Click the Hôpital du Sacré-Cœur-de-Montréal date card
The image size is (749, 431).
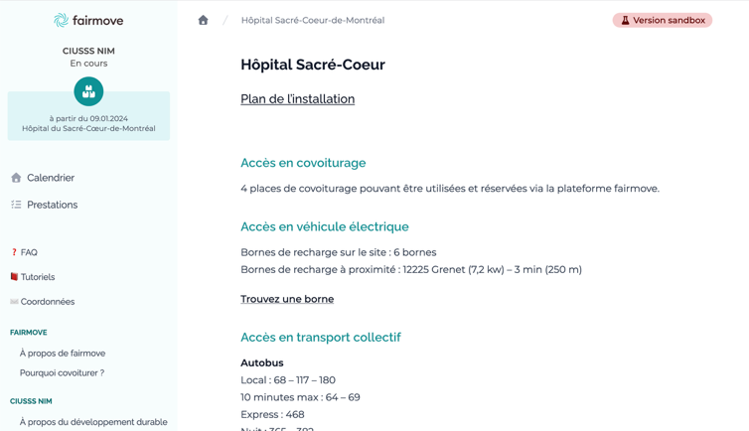pyautogui.click(x=88, y=116)
